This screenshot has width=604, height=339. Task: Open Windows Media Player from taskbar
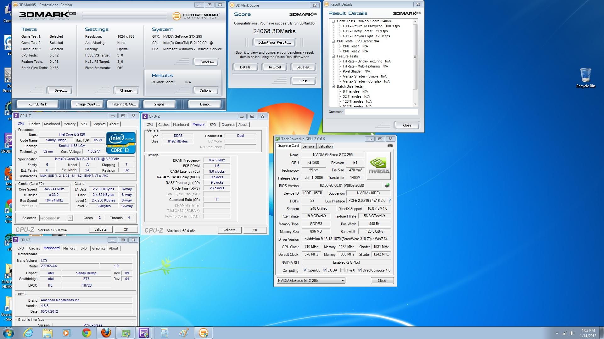(67, 333)
